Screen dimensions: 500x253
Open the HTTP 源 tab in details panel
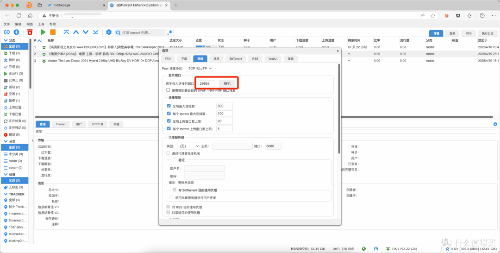[x=98, y=124]
